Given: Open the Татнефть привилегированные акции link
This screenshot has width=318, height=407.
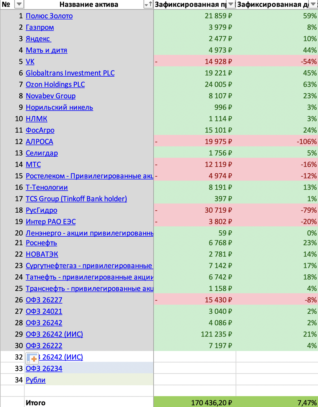Looking at the screenshot, I should tap(90, 277).
